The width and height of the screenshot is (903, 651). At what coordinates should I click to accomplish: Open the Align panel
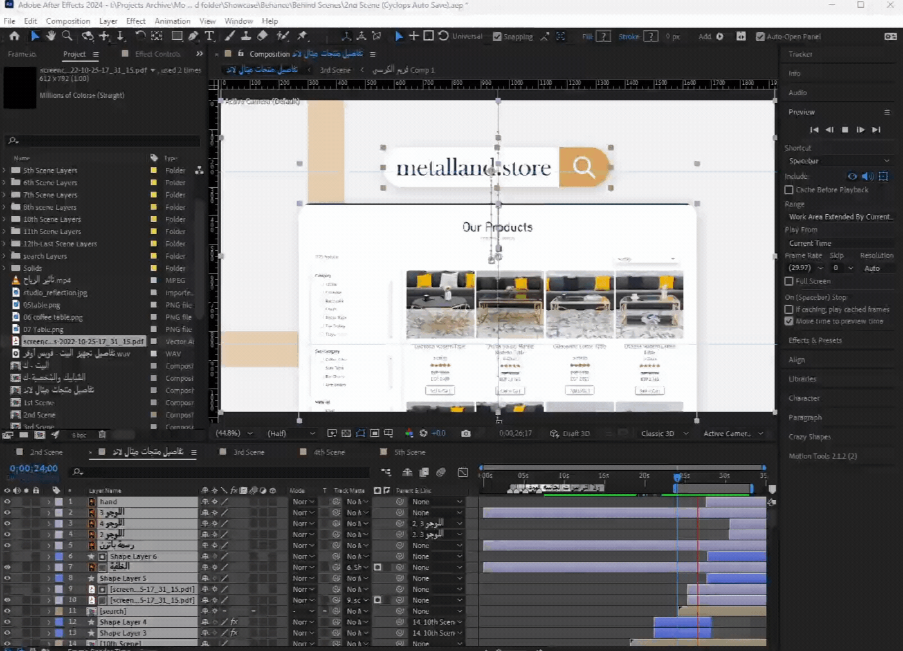(x=796, y=360)
